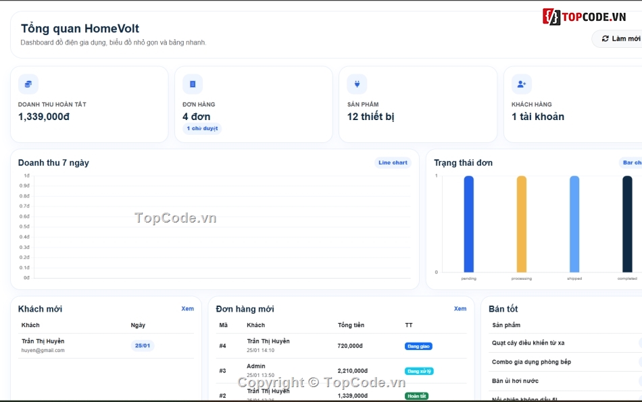Click the 1 chờ duyệt badge
642x402 pixels.
(202, 128)
